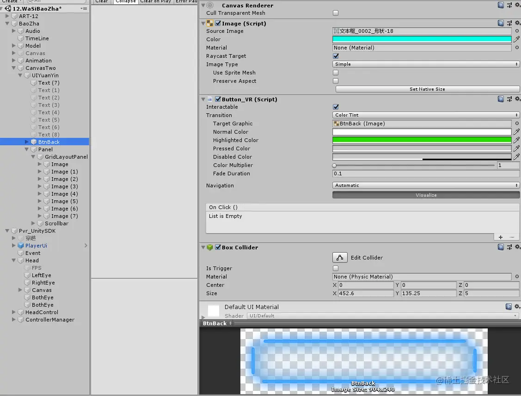Toggle console Collapse option

pos(126,2)
